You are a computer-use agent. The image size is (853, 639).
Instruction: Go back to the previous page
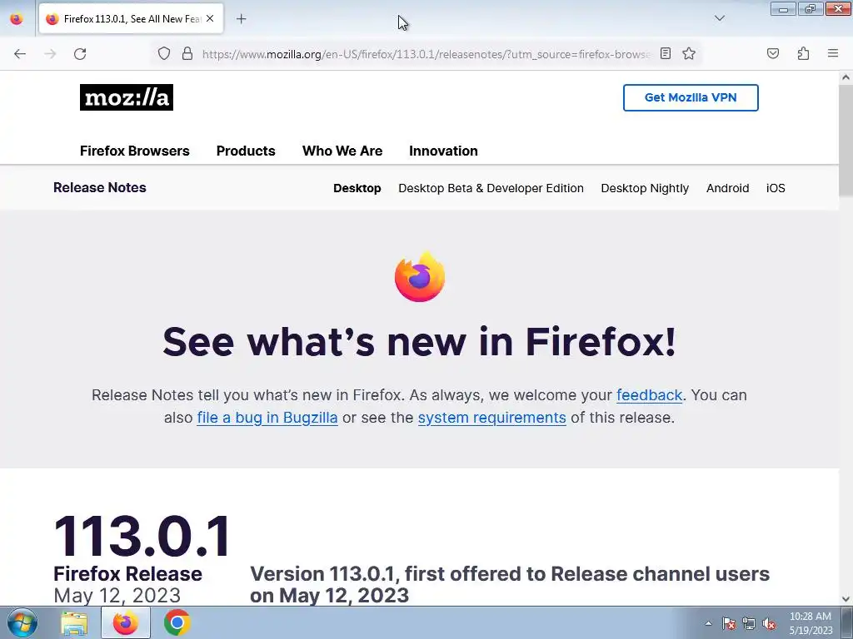point(20,54)
